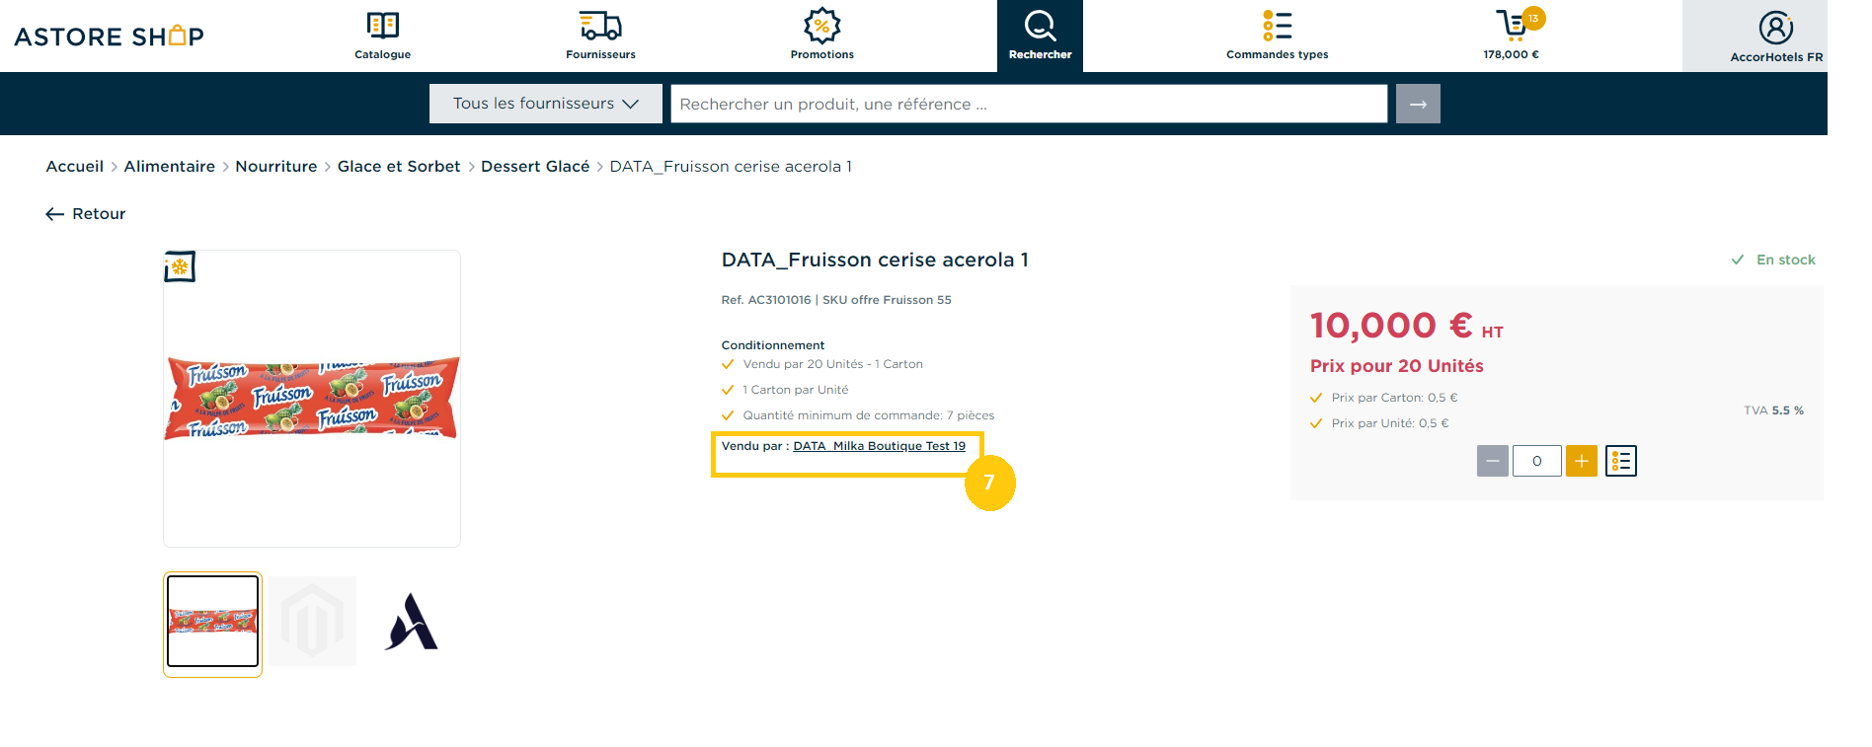The height and width of the screenshot is (747, 1872).
Task: Go to Glace et Sorbet breadcrumb
Action: pyautogui.click(x=399, y=167)
